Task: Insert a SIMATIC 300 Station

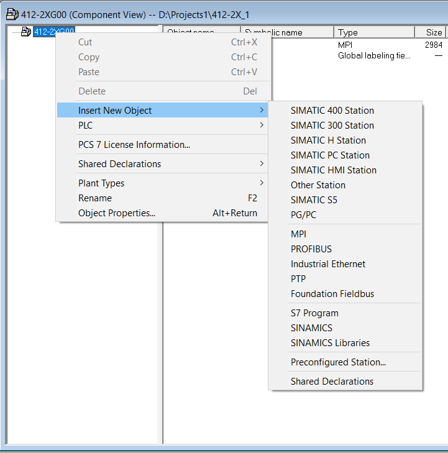Action: pos(345,126)
